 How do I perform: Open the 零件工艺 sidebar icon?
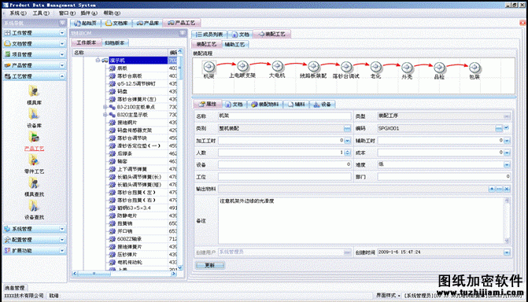(34, 160)
